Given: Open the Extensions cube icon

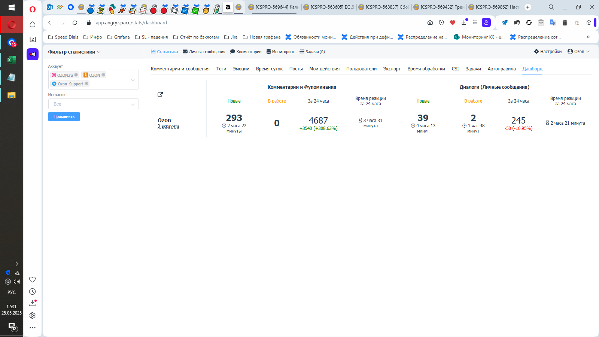Looking at the screenshot, I should pyautogui.click(x=589, y=22).
